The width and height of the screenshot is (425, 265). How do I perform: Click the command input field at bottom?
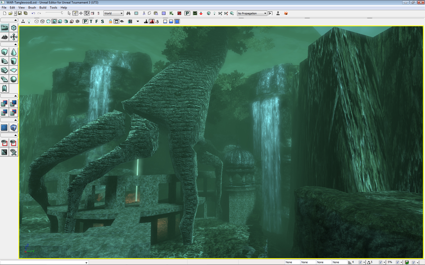pos(44,262)
